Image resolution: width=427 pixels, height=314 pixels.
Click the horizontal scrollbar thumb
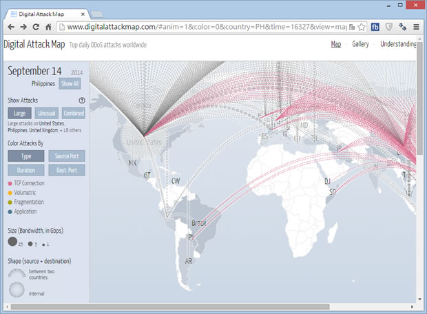tap(170, 307)
